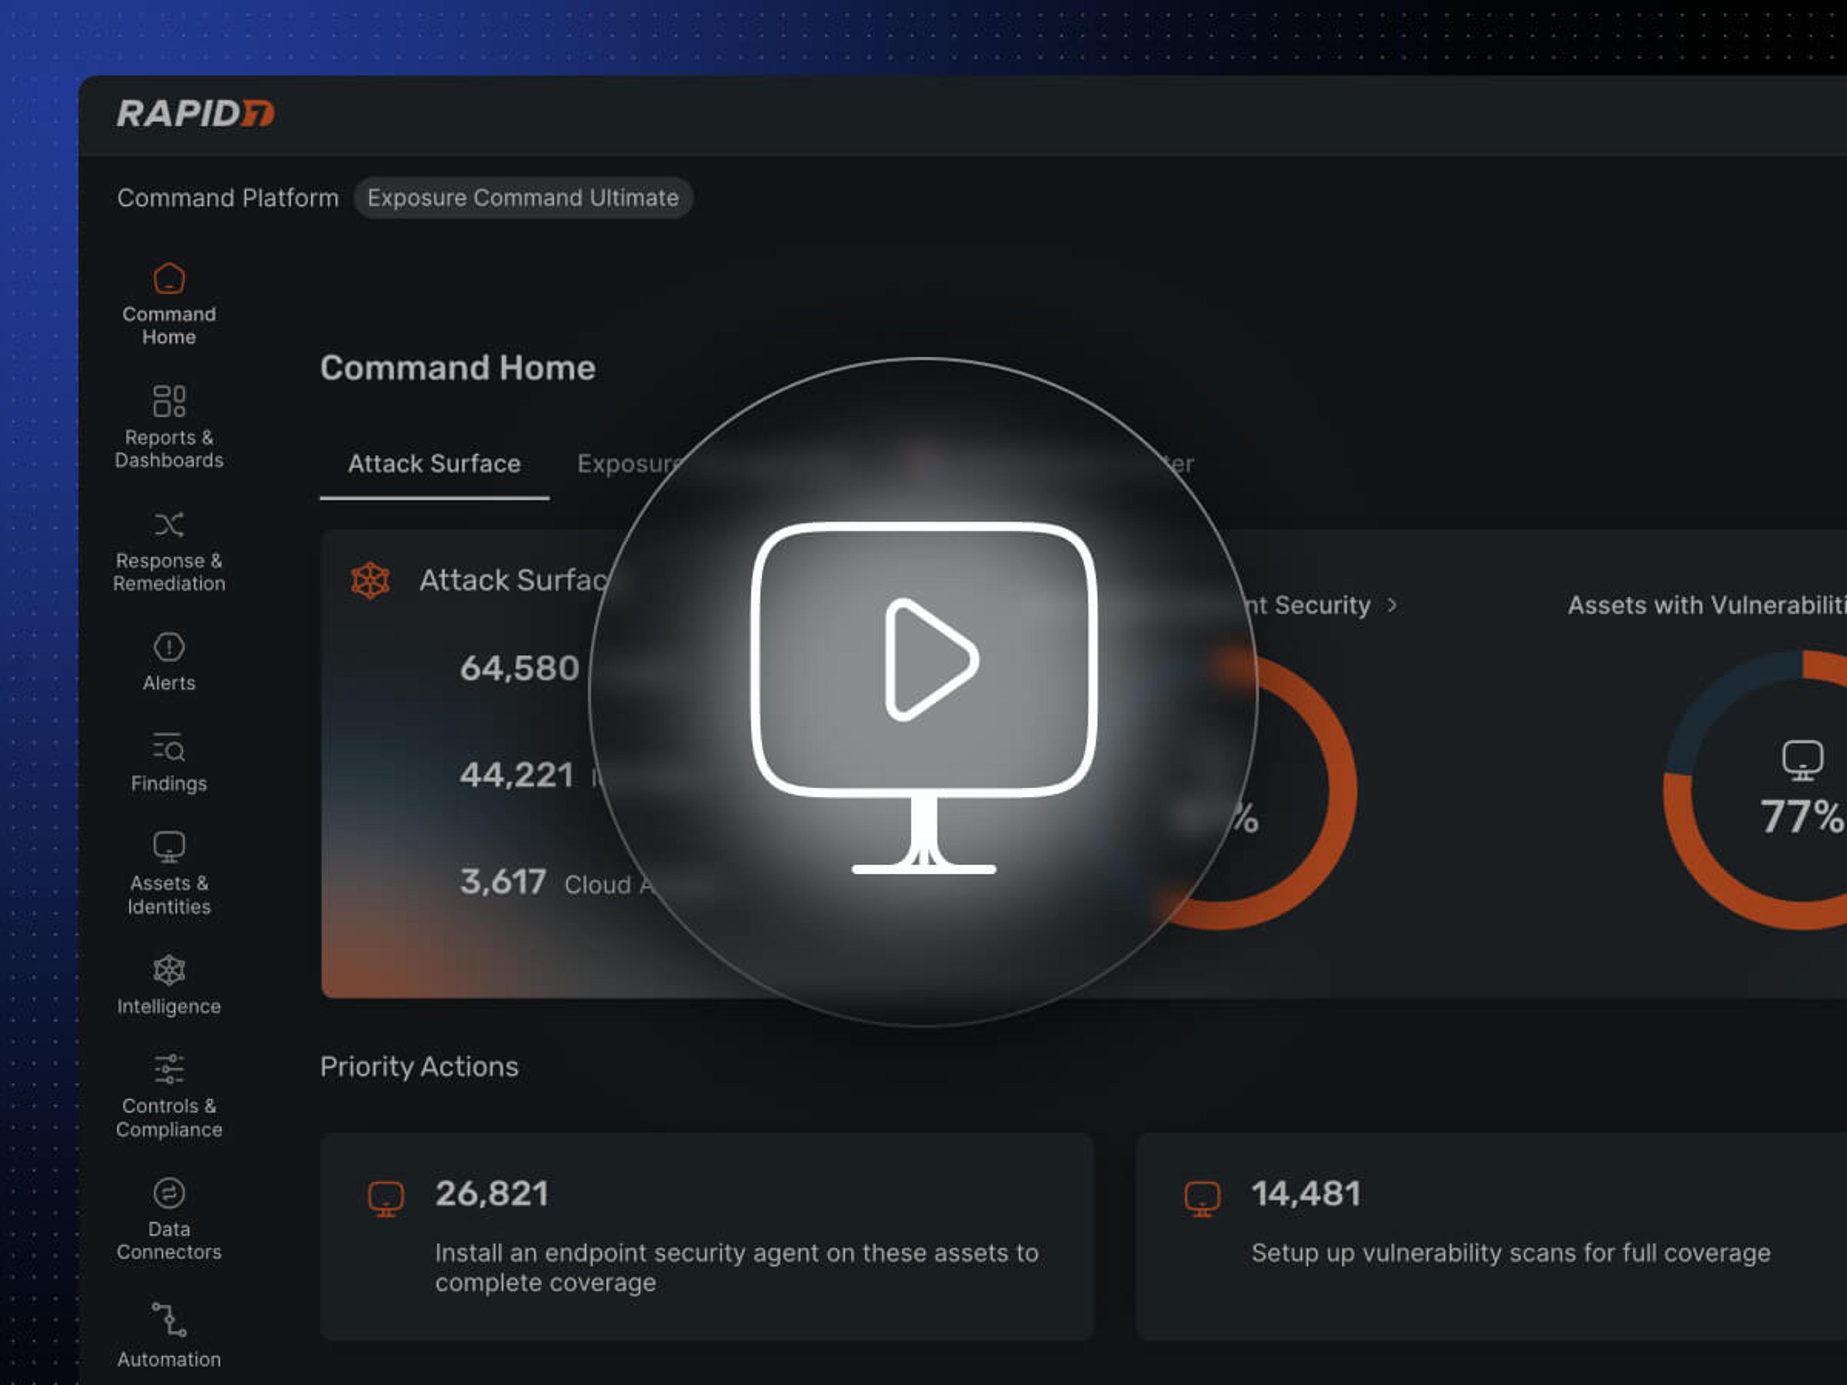Click the monitor icon above 77%
This screenshot has width=1847, height=1385.
(x=1802, y=760)
